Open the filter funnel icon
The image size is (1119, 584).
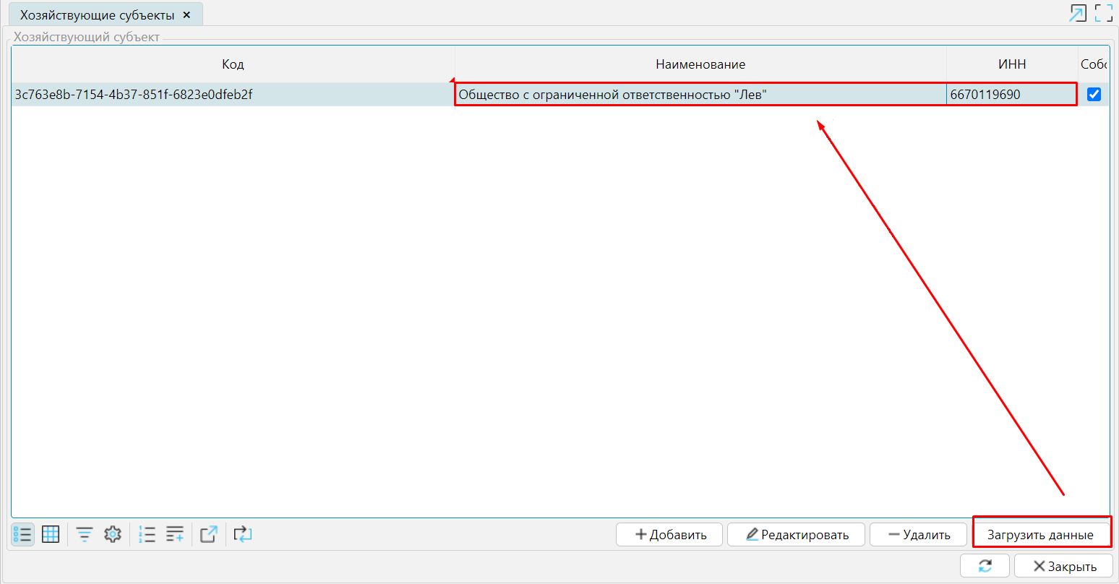pos(85,534)
